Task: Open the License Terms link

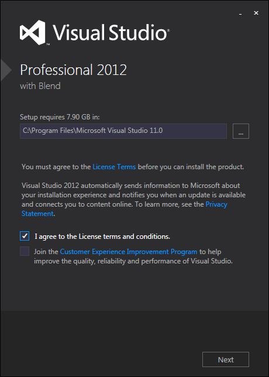Action: [114, 167]
